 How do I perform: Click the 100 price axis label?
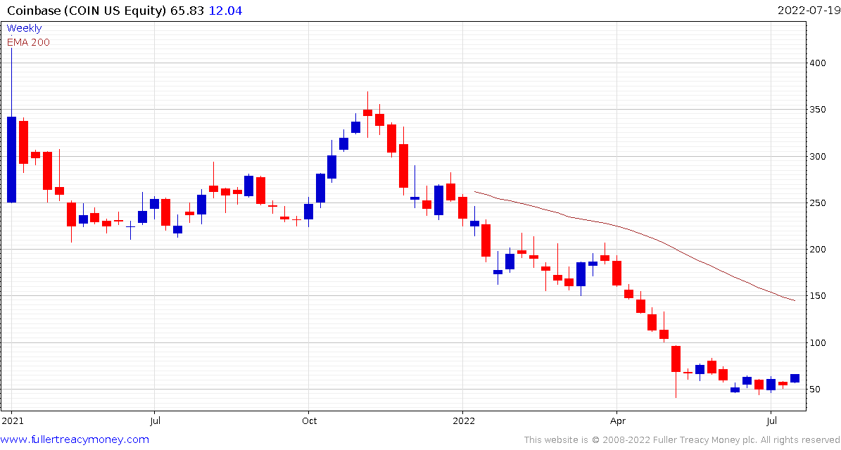[x=817, y=343]
